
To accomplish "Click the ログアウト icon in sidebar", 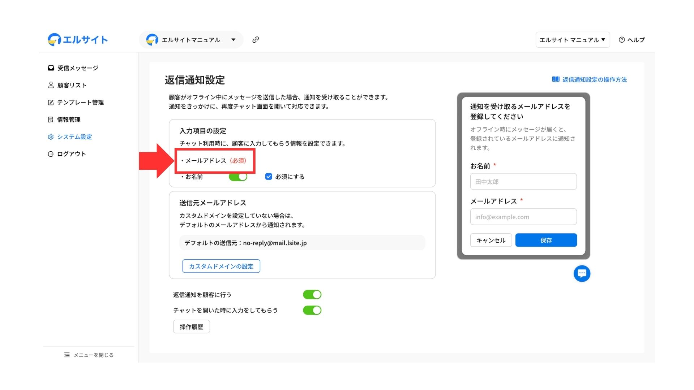I will (51, 154).
